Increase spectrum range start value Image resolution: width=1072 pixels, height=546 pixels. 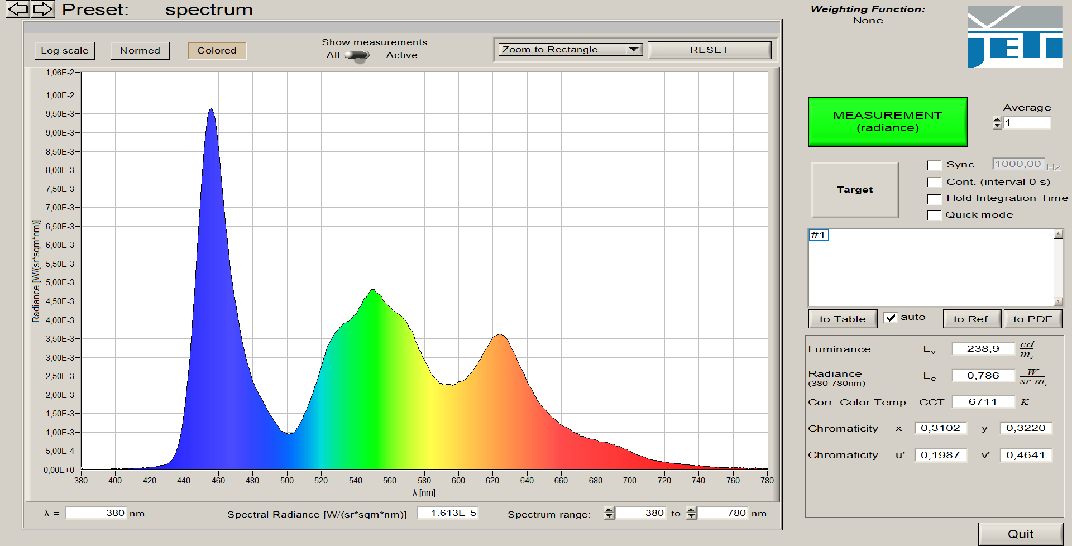(x=609, y=510)
